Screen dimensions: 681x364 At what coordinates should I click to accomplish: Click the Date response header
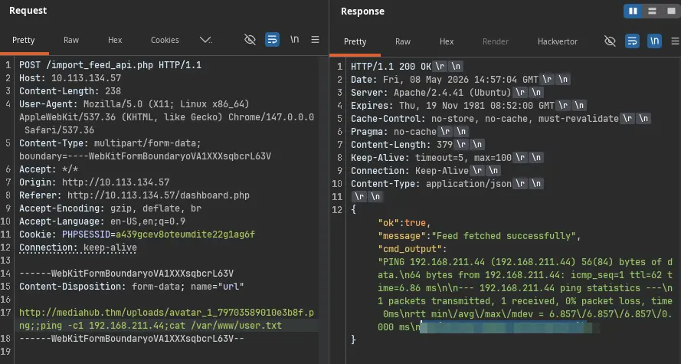click(445, 80)
